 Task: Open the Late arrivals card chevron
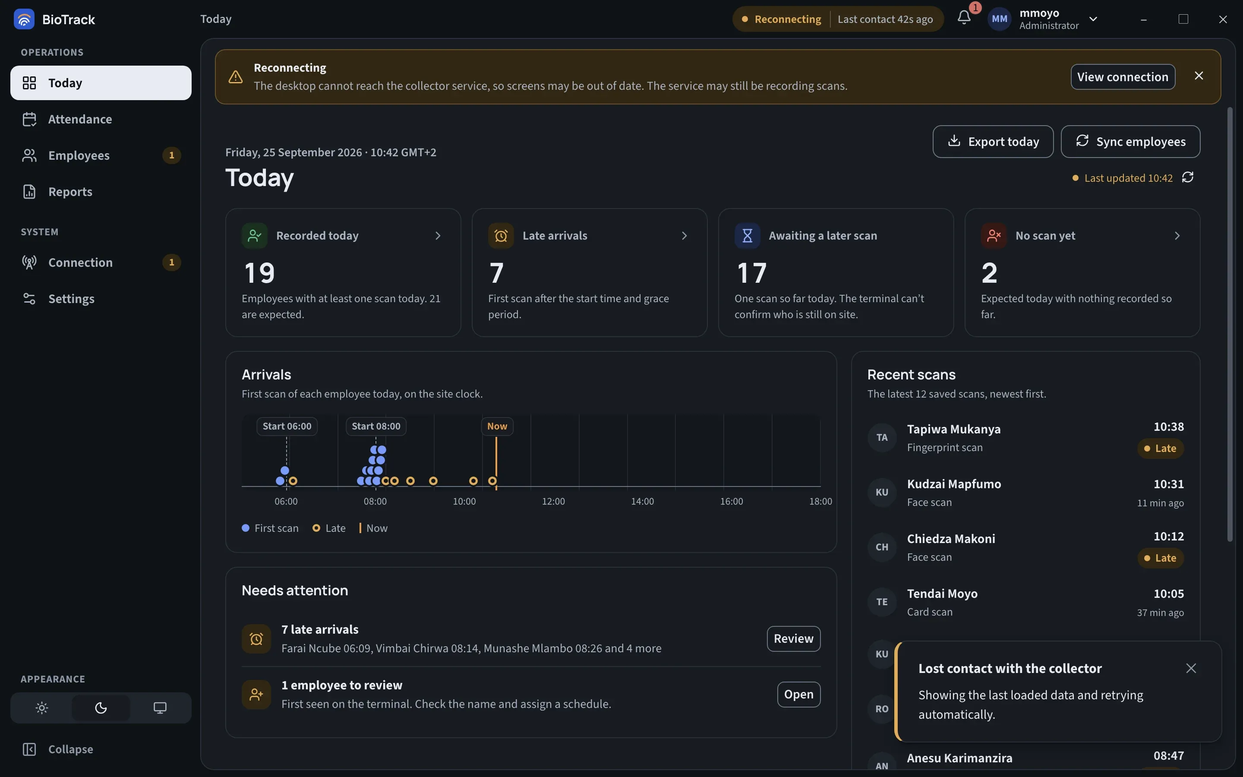[684, 235]
